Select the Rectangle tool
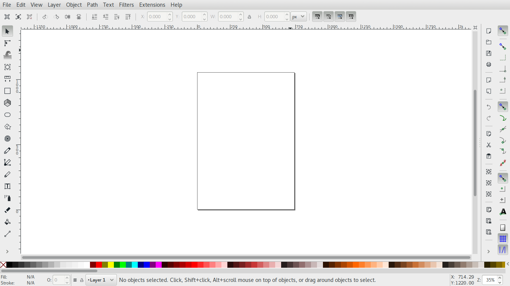 point(7,91)
